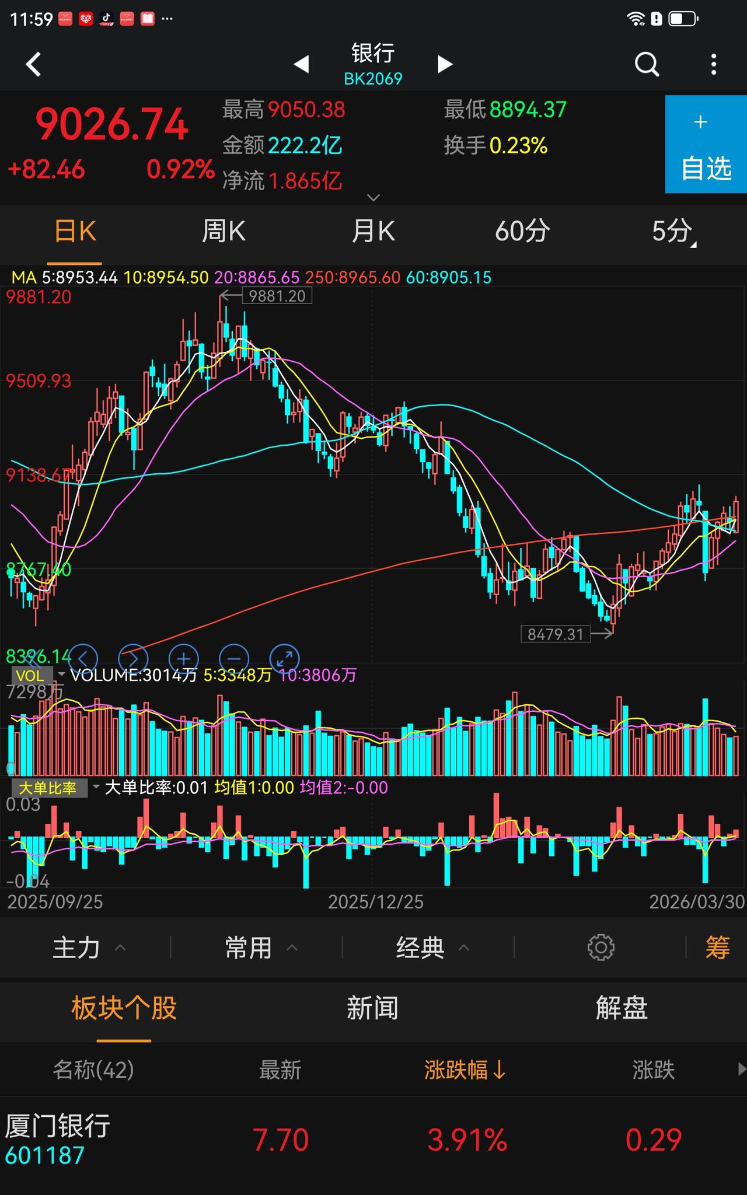The height and width of the screenshot is (1195, 747).
Task: Show more columns with right arrow
Action: click(741, 1069)
